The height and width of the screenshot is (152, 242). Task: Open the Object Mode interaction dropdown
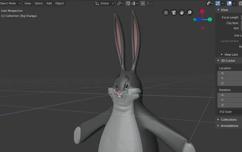[10, 3]
